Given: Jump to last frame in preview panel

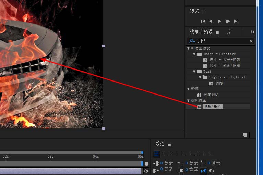Looking at the screenshot, I should 236,21.
